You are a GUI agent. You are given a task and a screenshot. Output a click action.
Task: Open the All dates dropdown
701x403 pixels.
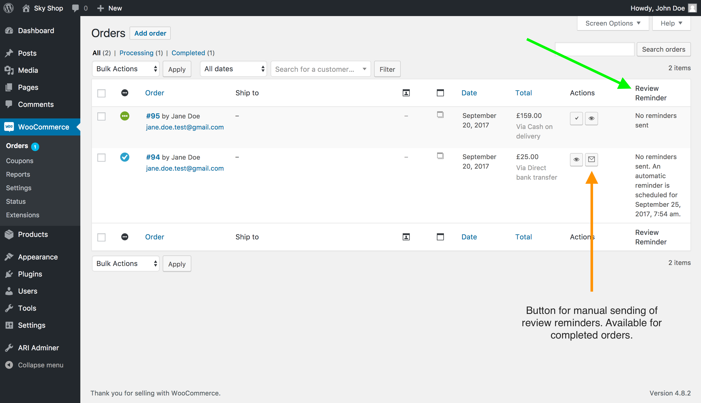coord(233,69)
